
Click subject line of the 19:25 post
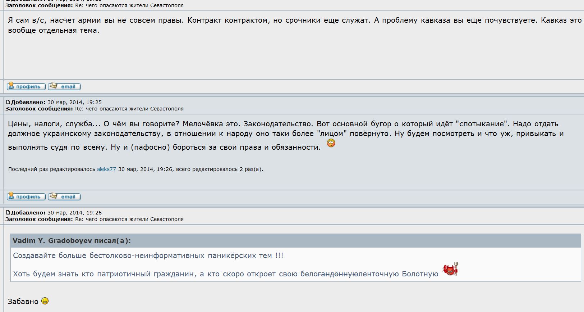coord(129,109)
